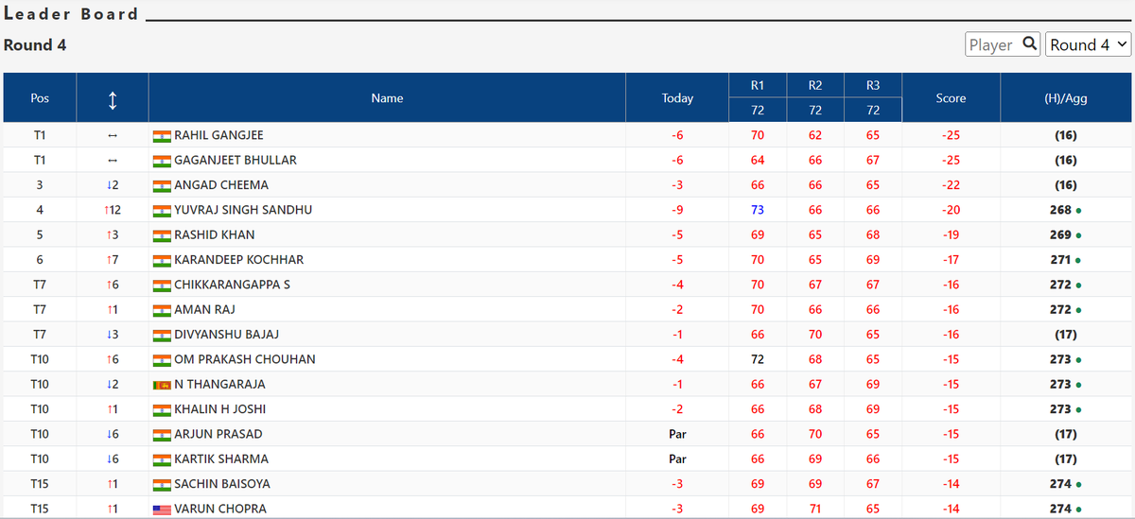Open player GAGANJEET BHULLAR

click(236, 160)
